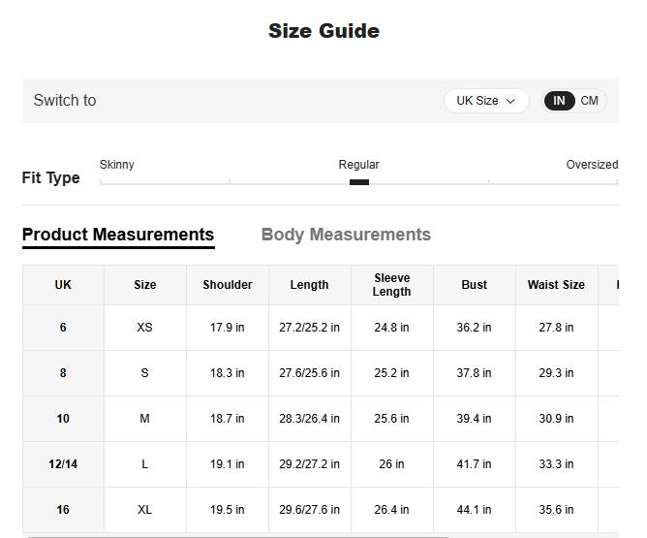Switch units to CM
Image resolution: width=647 pixels, height=538 pixels.
click(589, 101)
